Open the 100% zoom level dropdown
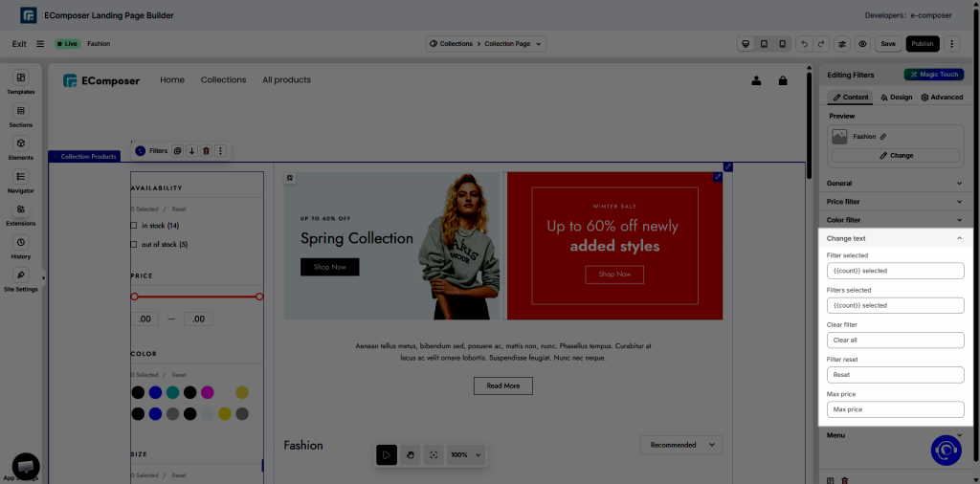This screenshot has height=484, width=980. (x=466, y=455)
